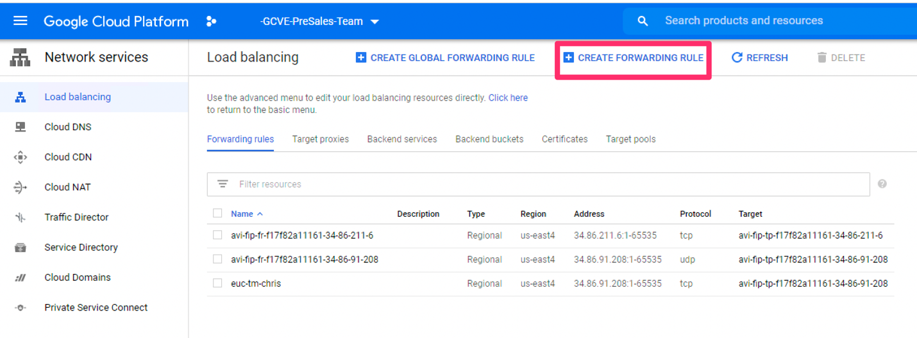Open the hamburger navigation menu
Image resolution: width=917 pixels, height=338 pixels.
(x=21, y=21)
